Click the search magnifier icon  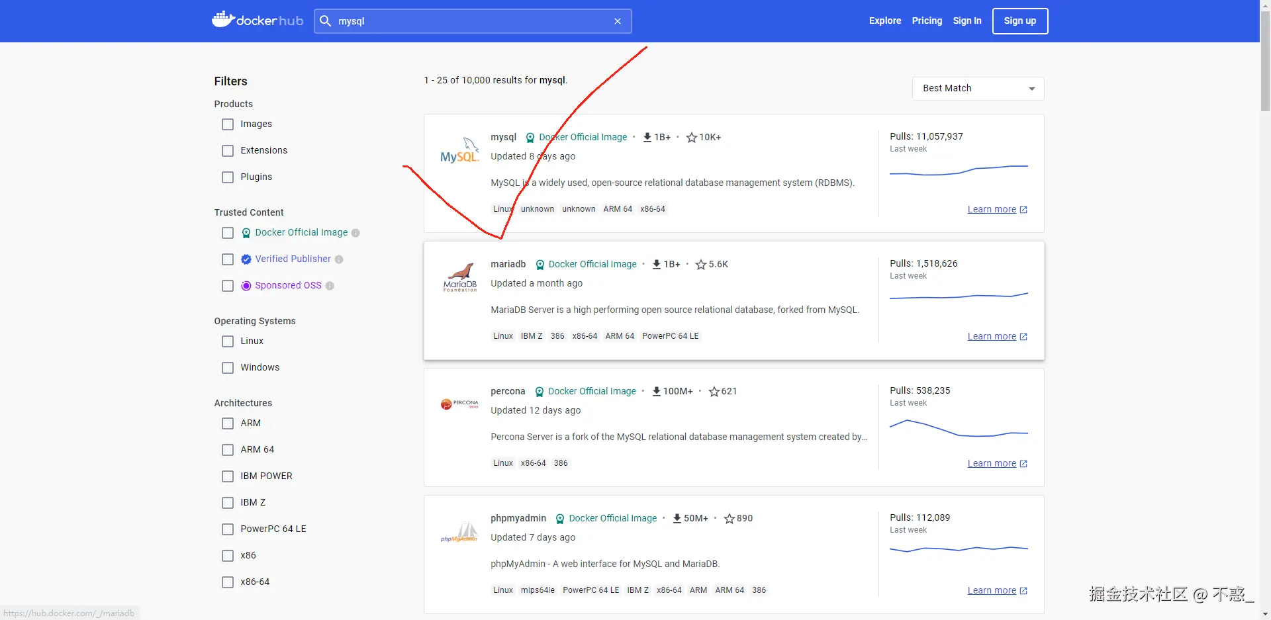[x=325, y=21]
